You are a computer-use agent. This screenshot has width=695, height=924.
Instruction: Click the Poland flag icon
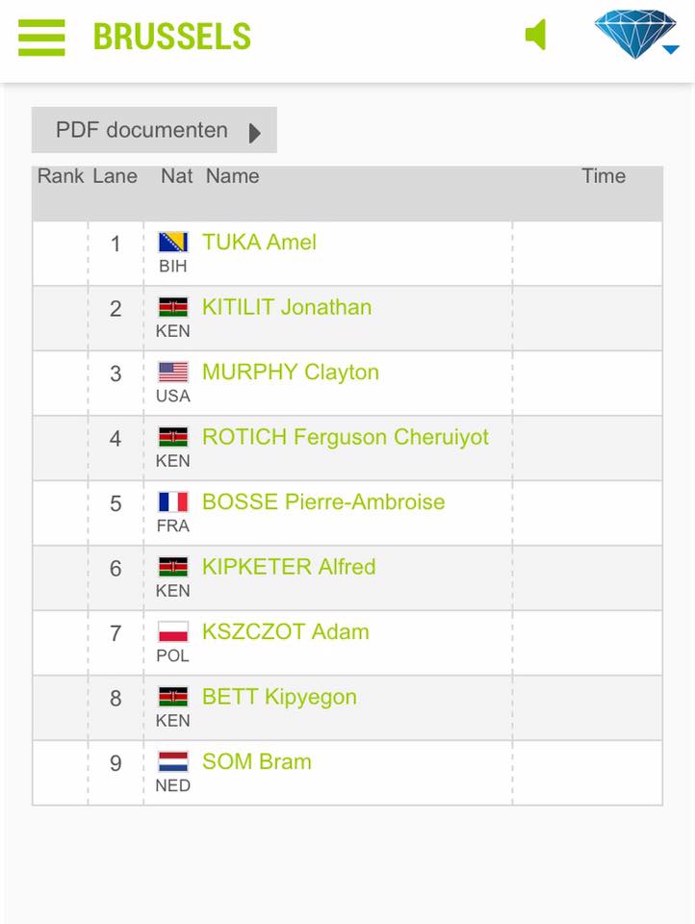(173, 632)
